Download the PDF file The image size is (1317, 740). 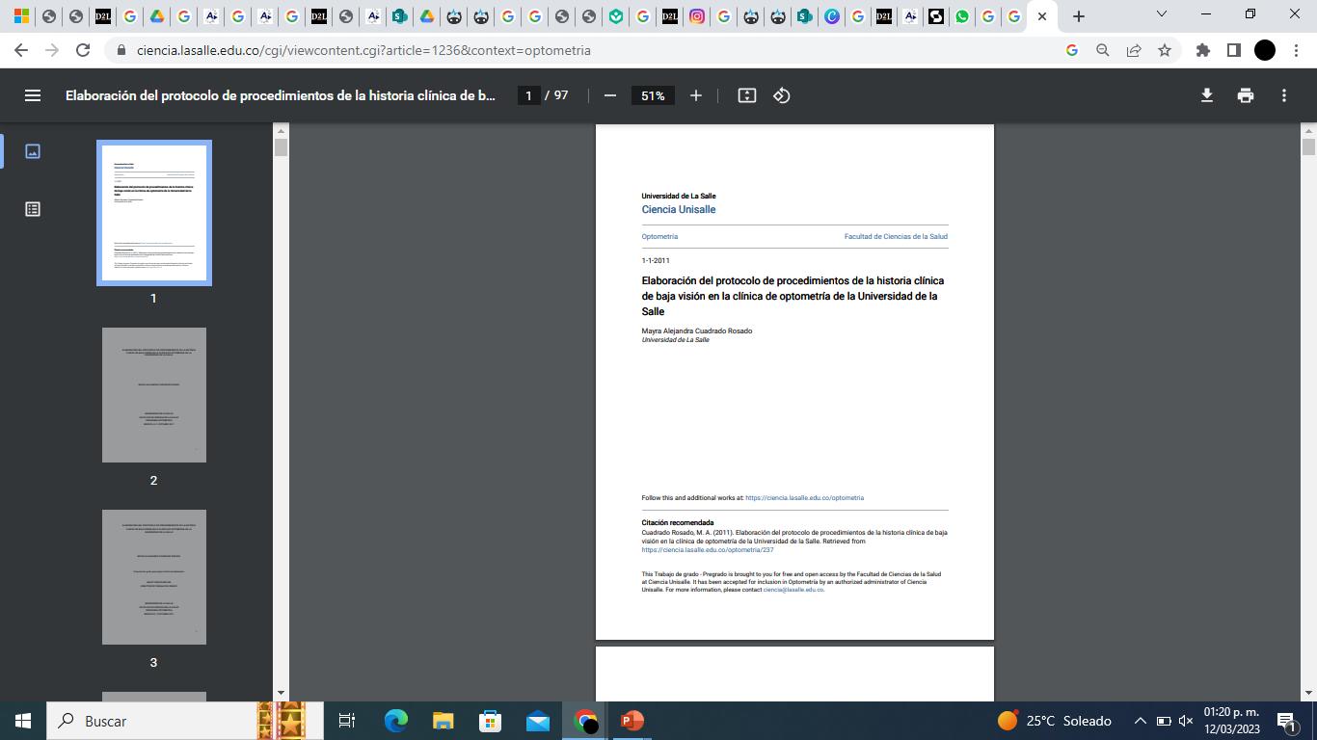pyautogui.click(x=1206, y=95)
